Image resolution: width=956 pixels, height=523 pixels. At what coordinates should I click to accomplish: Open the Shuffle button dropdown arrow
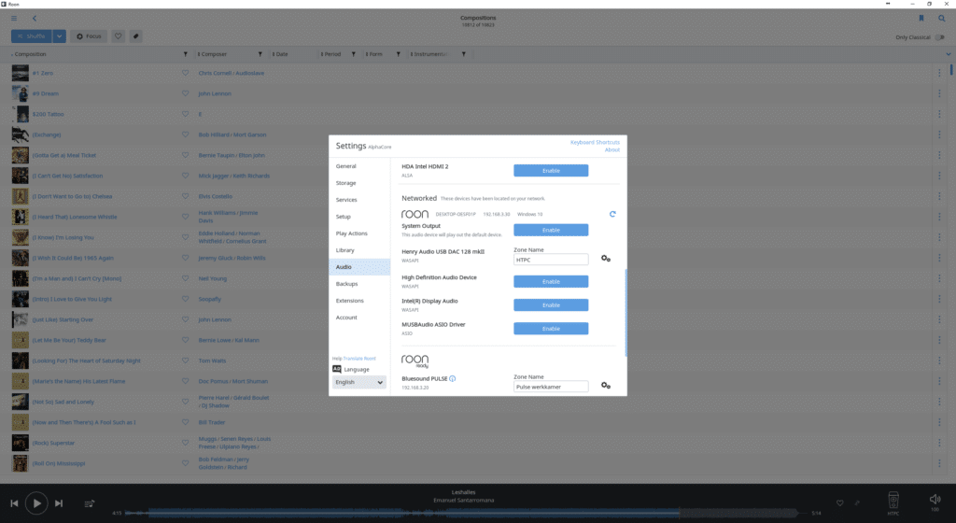[x=59, y=36]
